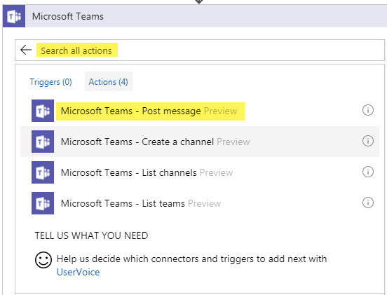Screen dimensions: 387x295
Task: Click the Teams icon beside List channels
Action: (43, 172)
